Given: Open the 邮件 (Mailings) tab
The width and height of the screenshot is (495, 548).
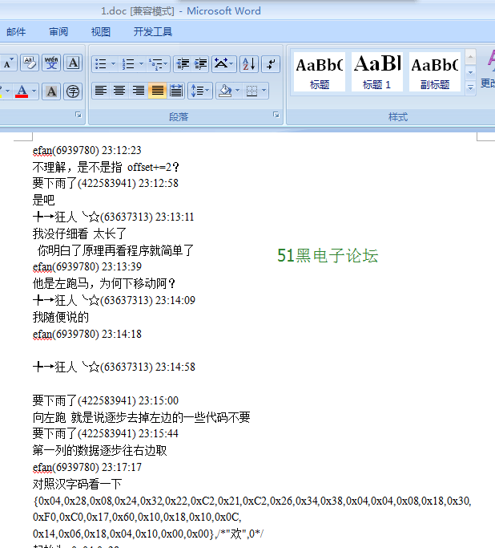Looking at the screenshot, I should (x=16, y=32).
